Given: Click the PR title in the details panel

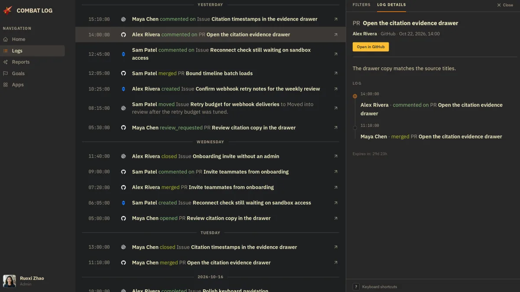Looking at the screenshot, I should (x=410, y=23).
